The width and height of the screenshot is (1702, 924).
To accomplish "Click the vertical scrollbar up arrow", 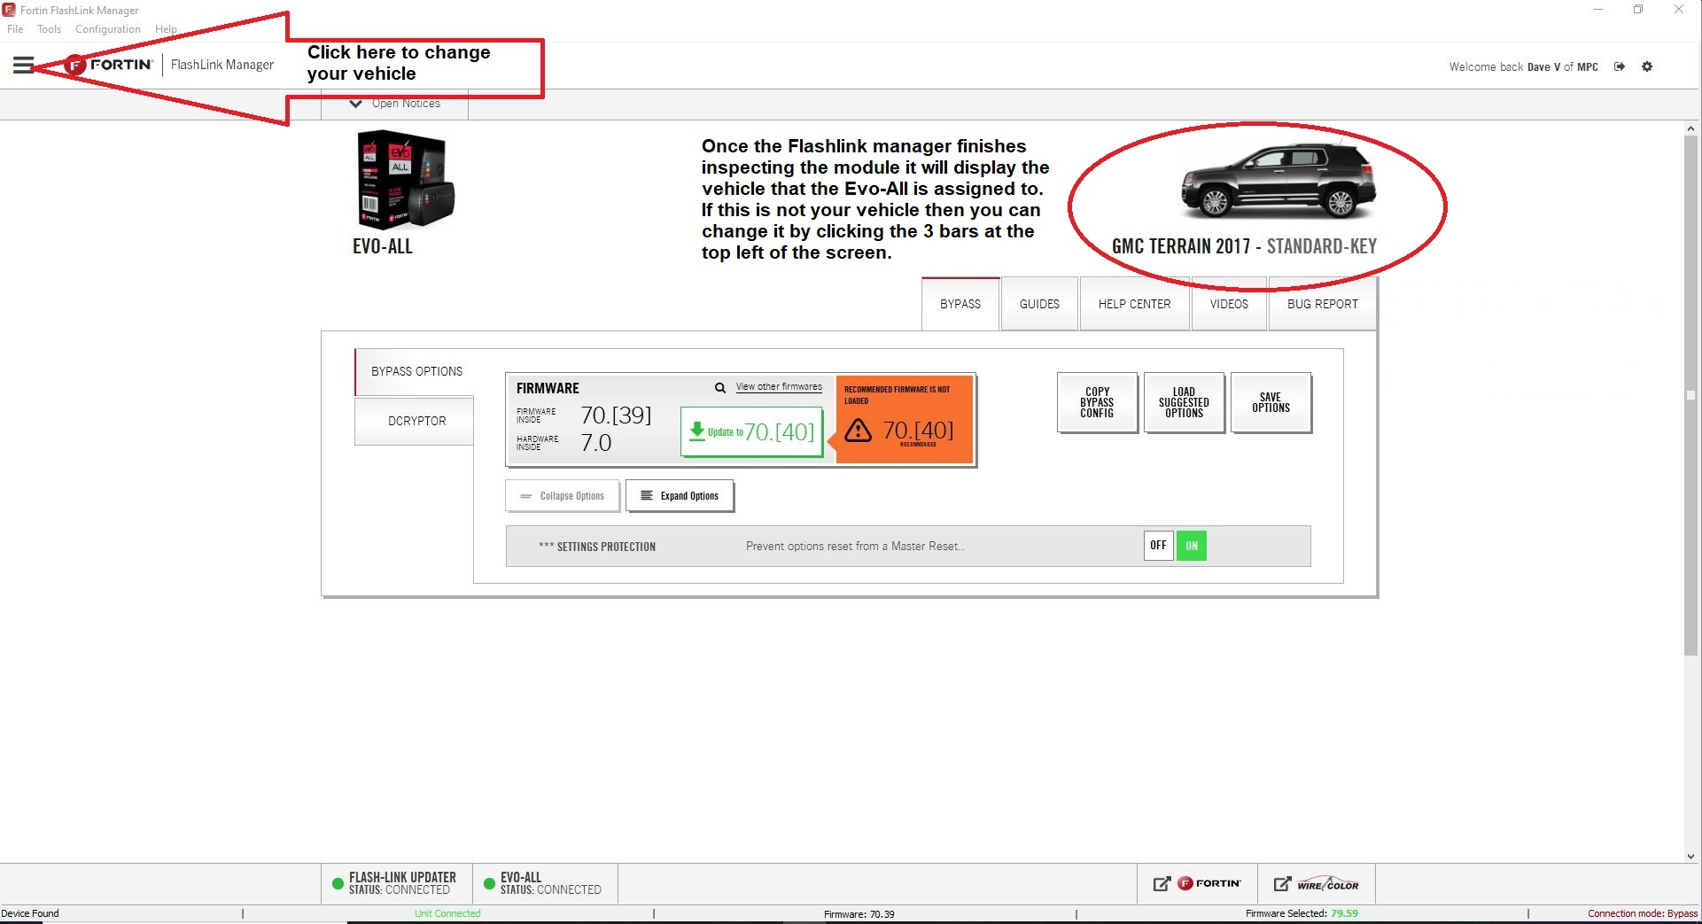I will click(1690, 129).
